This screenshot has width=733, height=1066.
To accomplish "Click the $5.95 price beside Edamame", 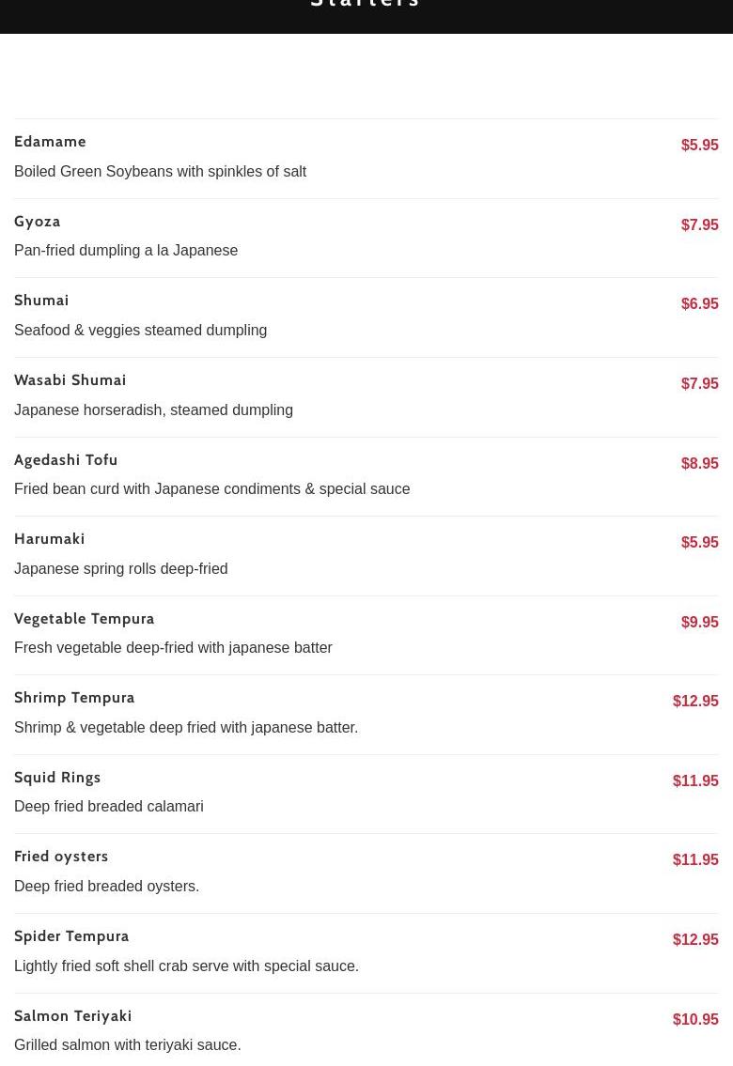I will [699, 146].
